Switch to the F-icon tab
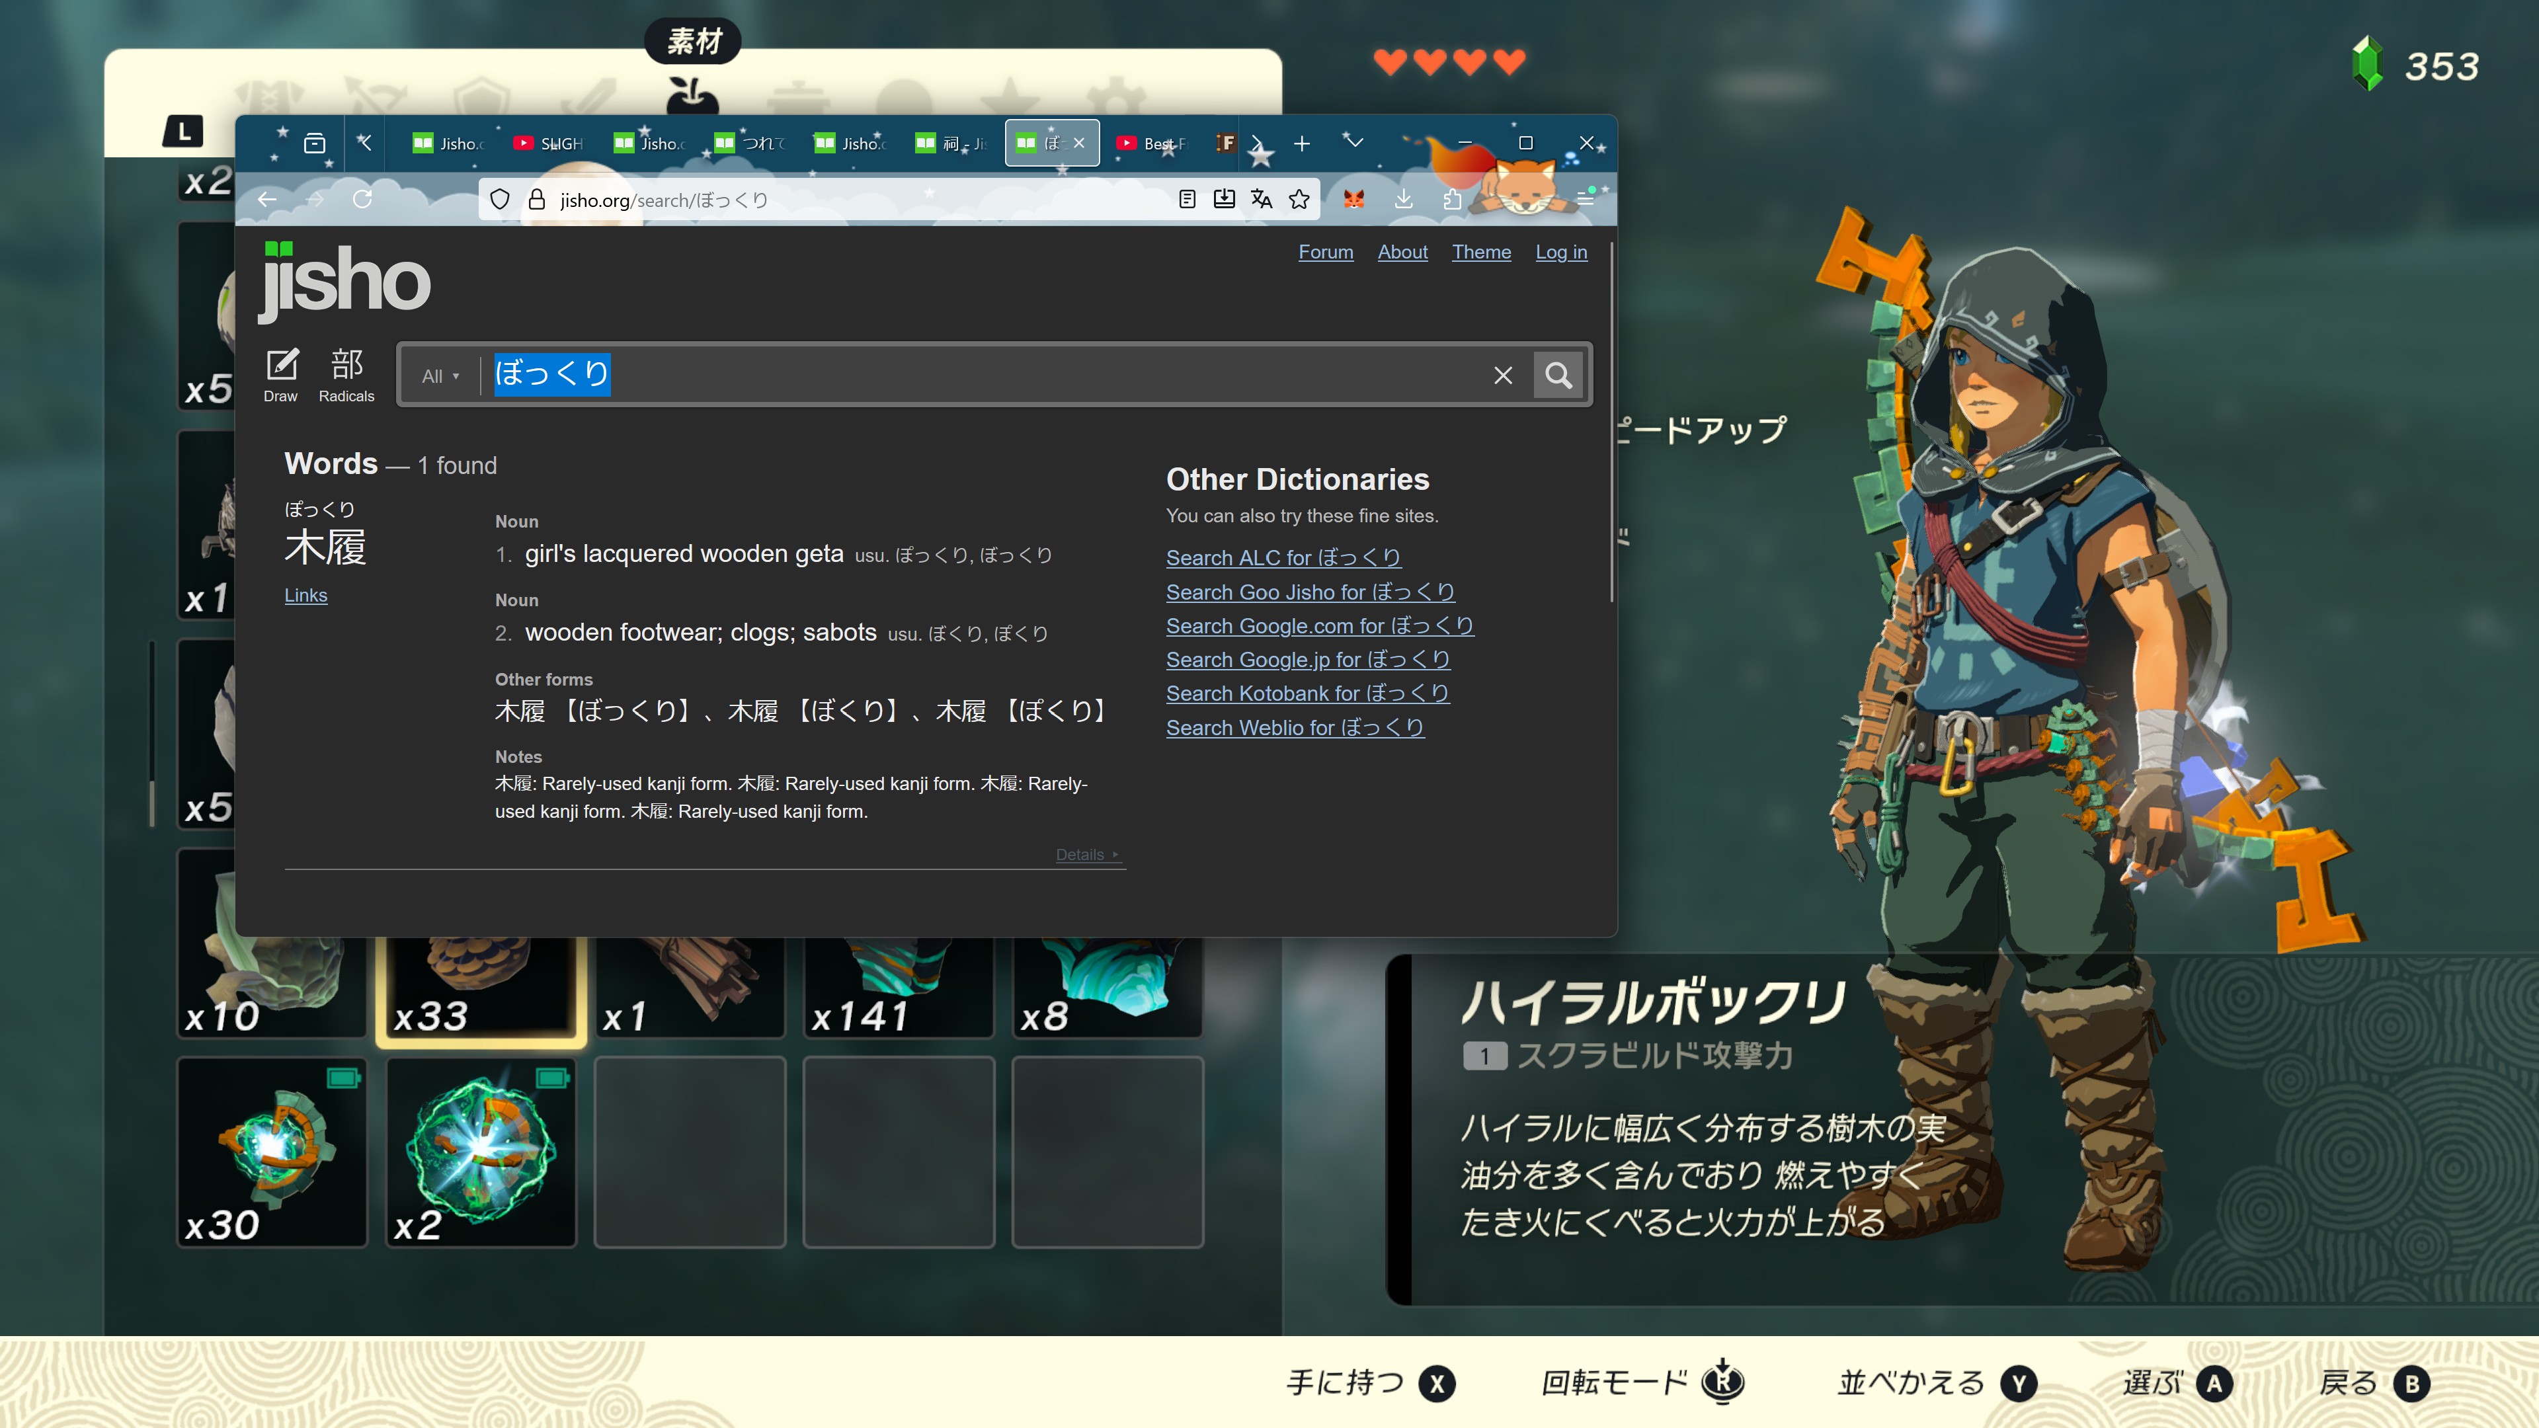Image resolution: width=2539 pixels, height=1428 pixels. coord(1225,144)
